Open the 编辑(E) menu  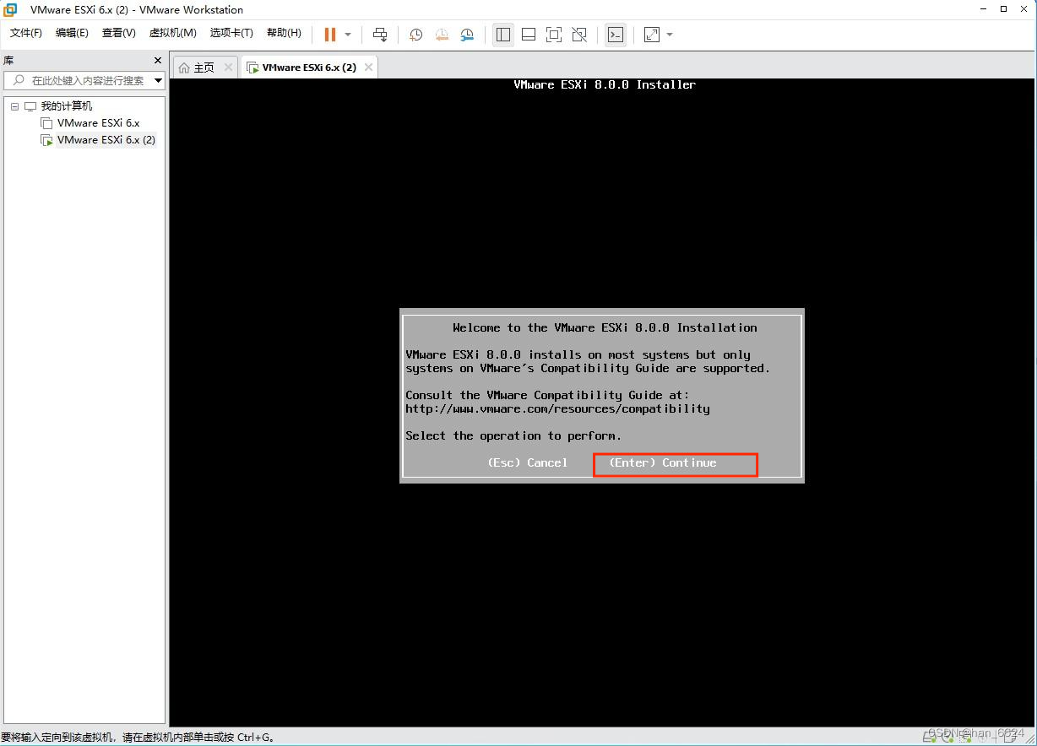(72, 33)
